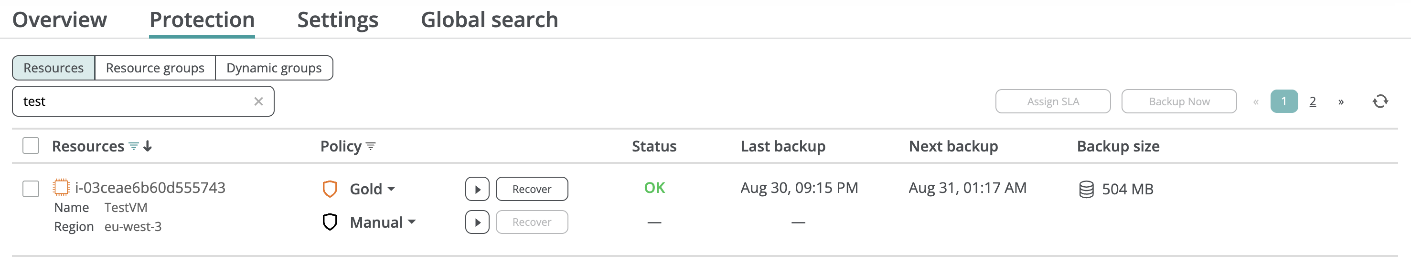The height and width of the screenshot is (262, 1411).
Task: Run the Gold policy play button
Action: (477, 190)
